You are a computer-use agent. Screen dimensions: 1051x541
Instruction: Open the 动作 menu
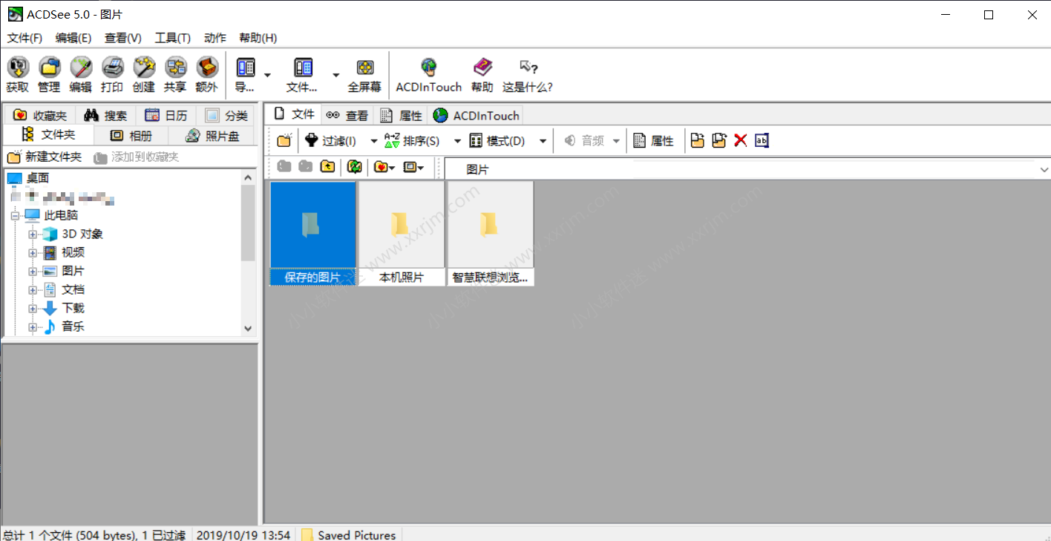coord(215,38)
